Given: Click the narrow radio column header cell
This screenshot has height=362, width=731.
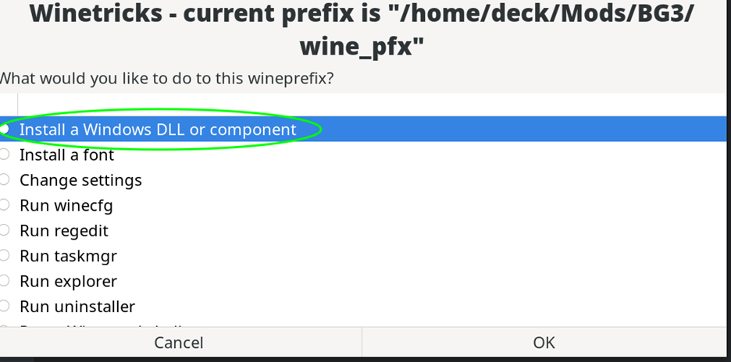Looking at the screenshot, I should click(x=8, y=105).
